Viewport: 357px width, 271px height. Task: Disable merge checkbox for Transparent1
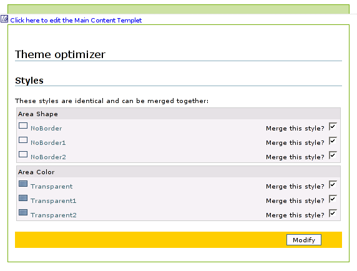(333, 199)
